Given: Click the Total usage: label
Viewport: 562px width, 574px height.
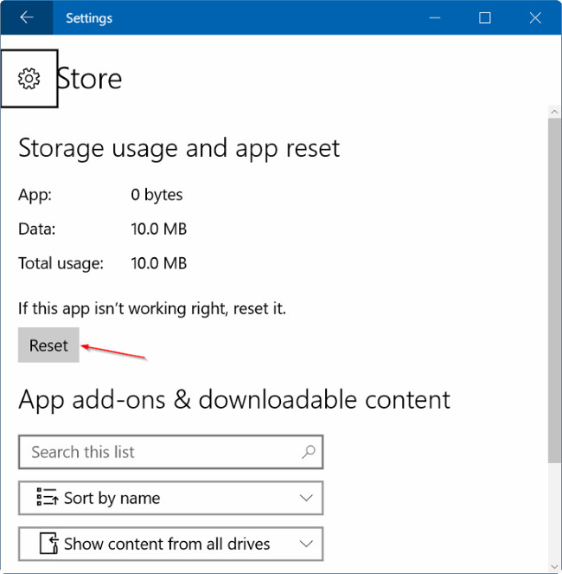Looking at the screenshot, I should click(x=61, y=263).
